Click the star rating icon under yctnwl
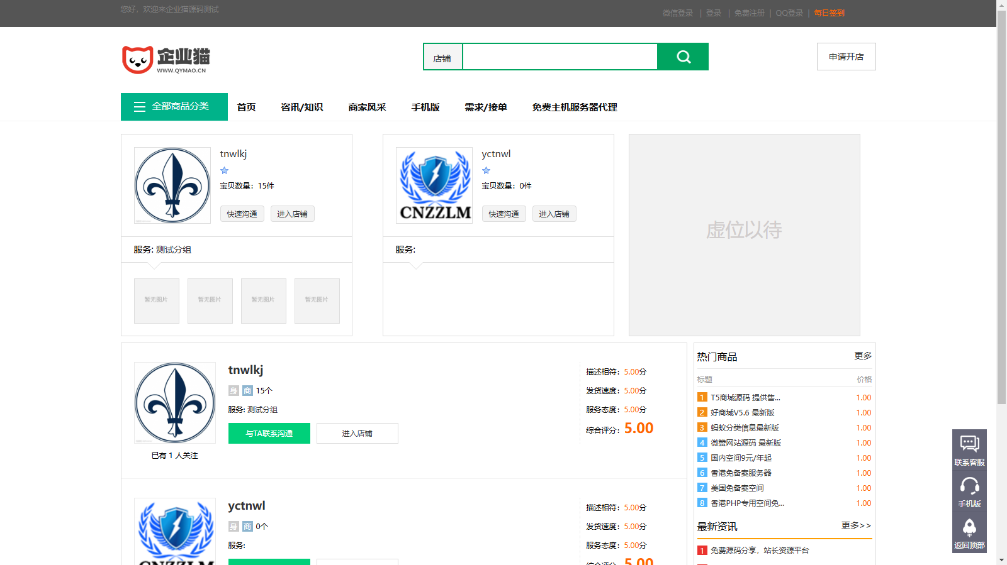The height and width of the screenshot is (565, 1007). click(x=486, y=170)
